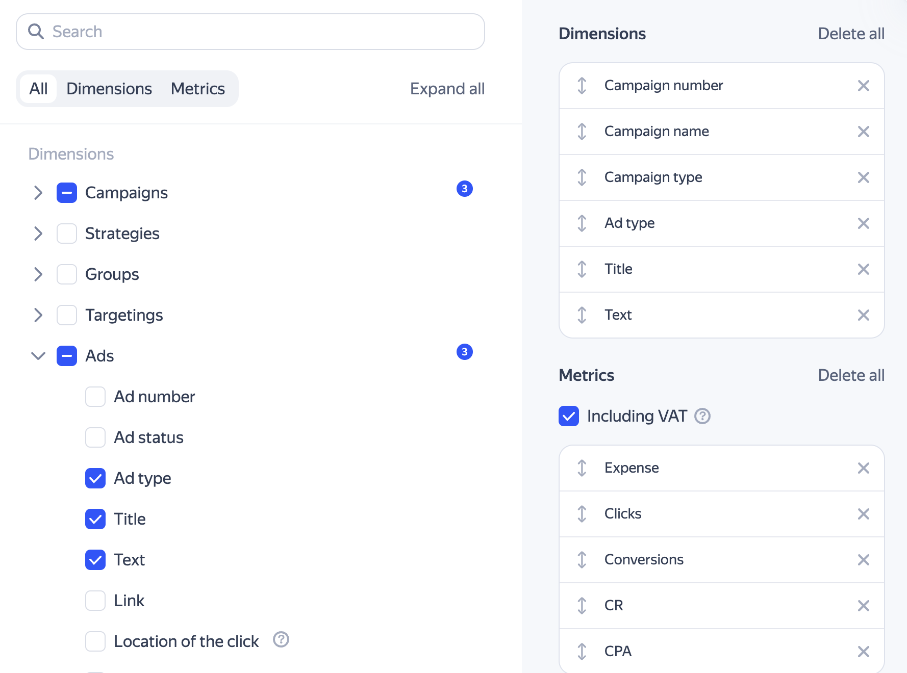907x673 pixels.
Task: Check the Link checkbox
Action: click(x=95, y=601)
